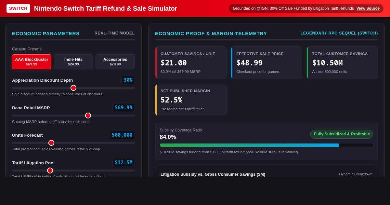390x205 pixels.
Task: Click the Effective Sale Price card
Action: [266, 62]
